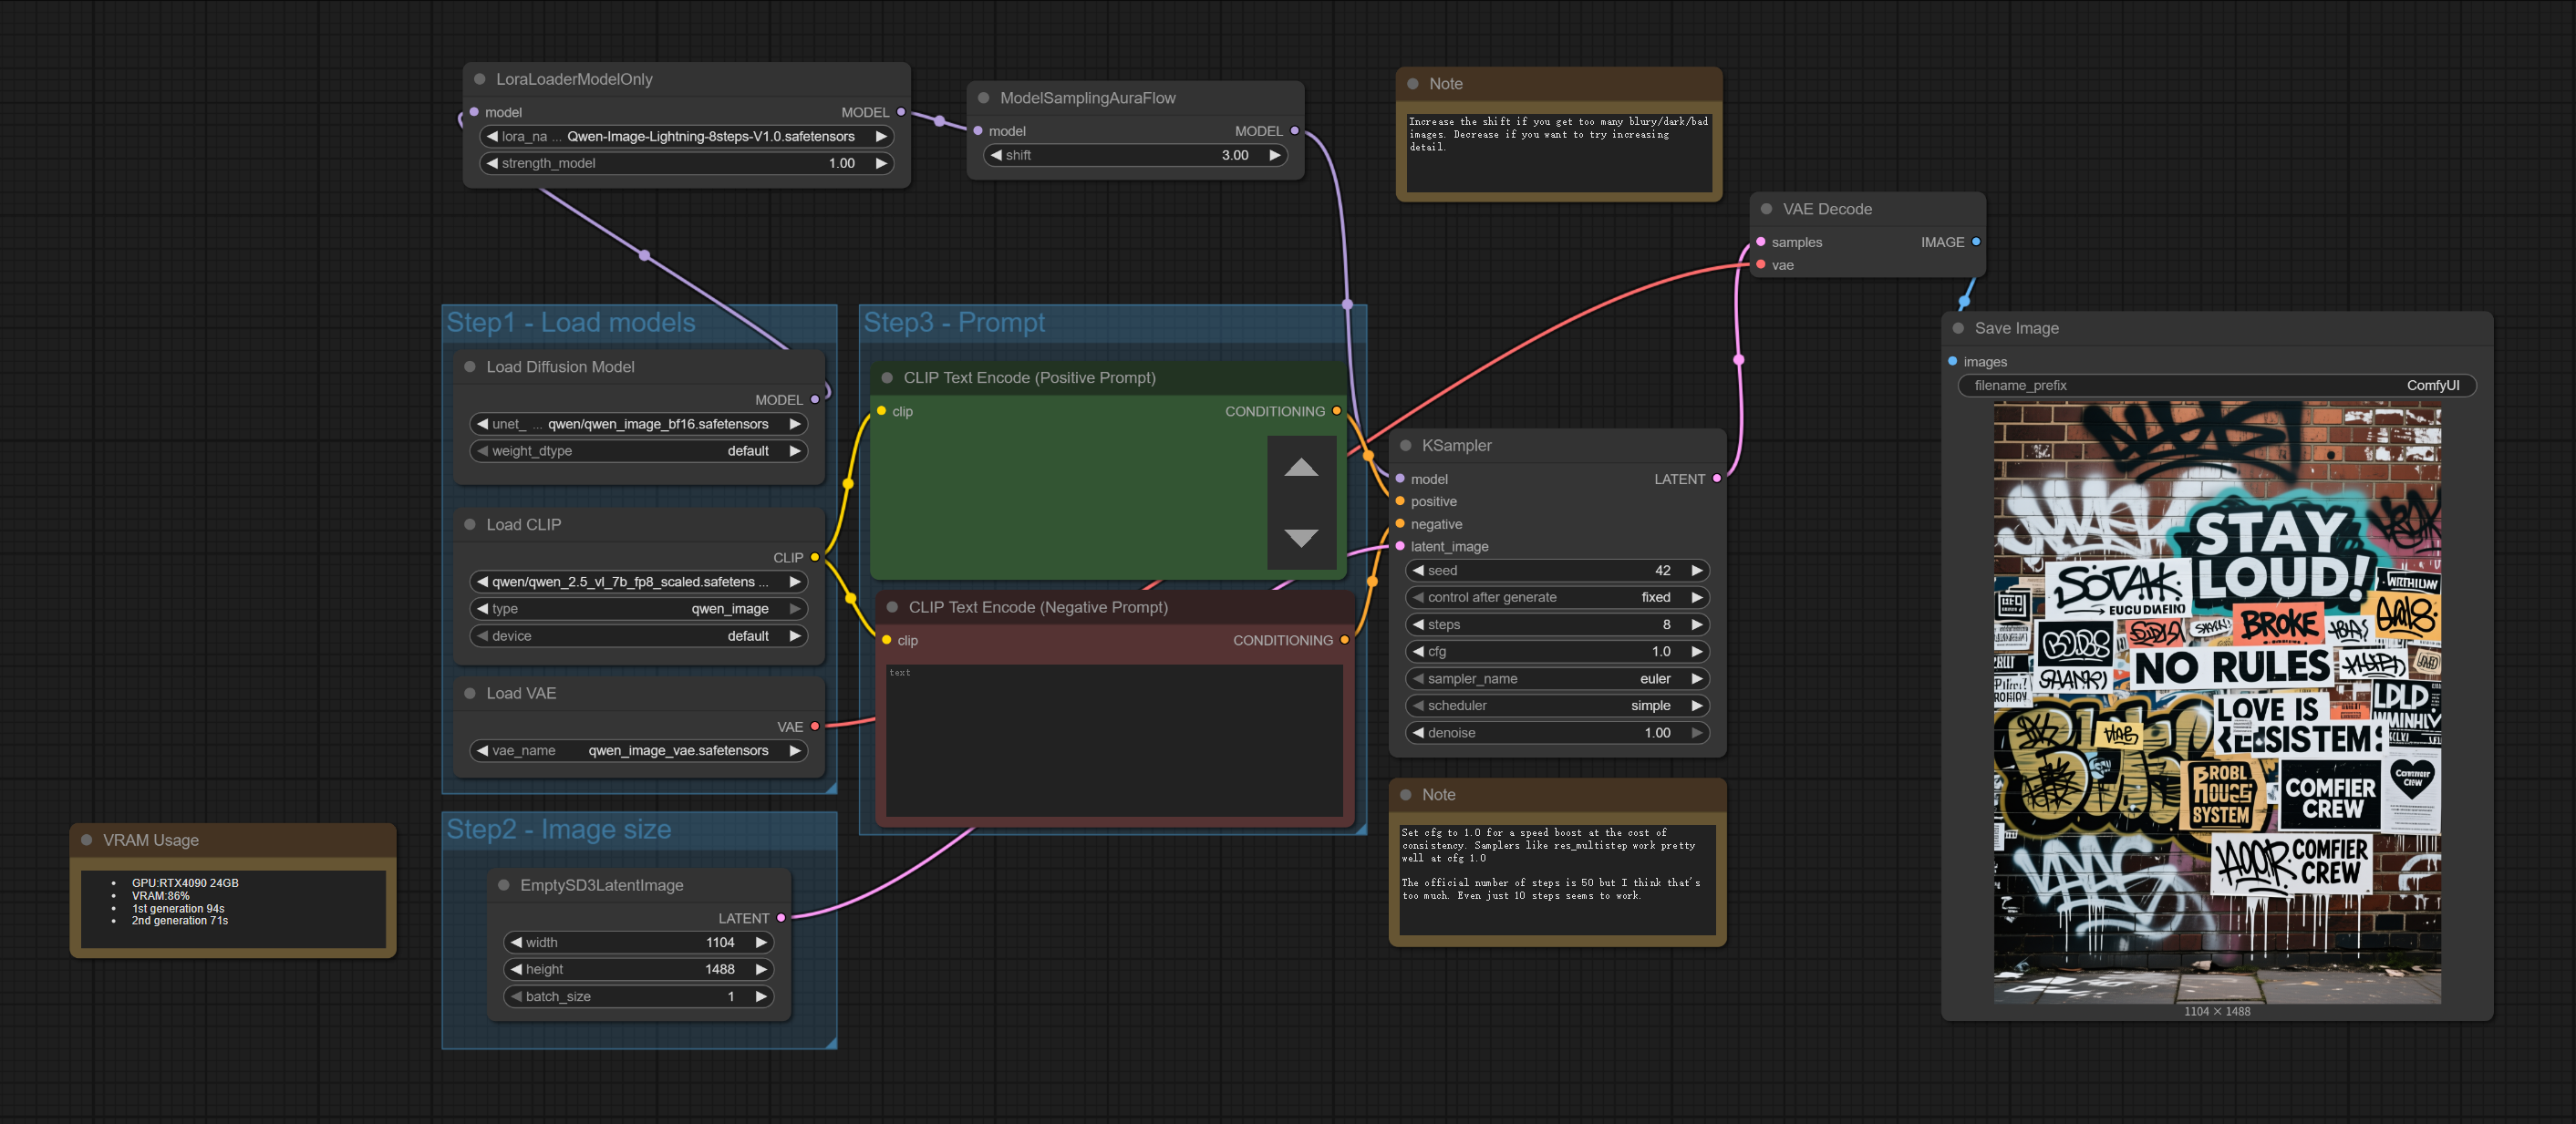Screen dimensions: 2576x1124
Task: Click the Load CLIP output socket
Action: [x=815, y=558]
